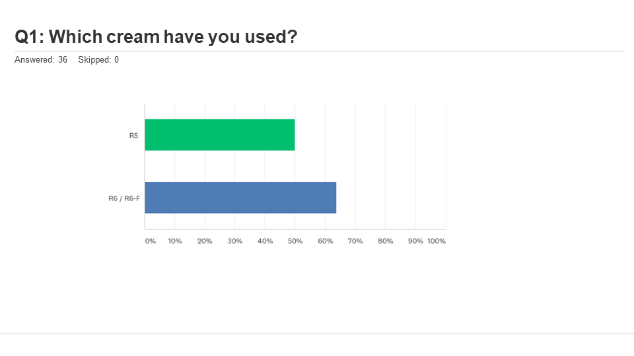Viewport: 634px width, 356px height.
Task: Click the green R5 bar
Action: click(220, 134)
